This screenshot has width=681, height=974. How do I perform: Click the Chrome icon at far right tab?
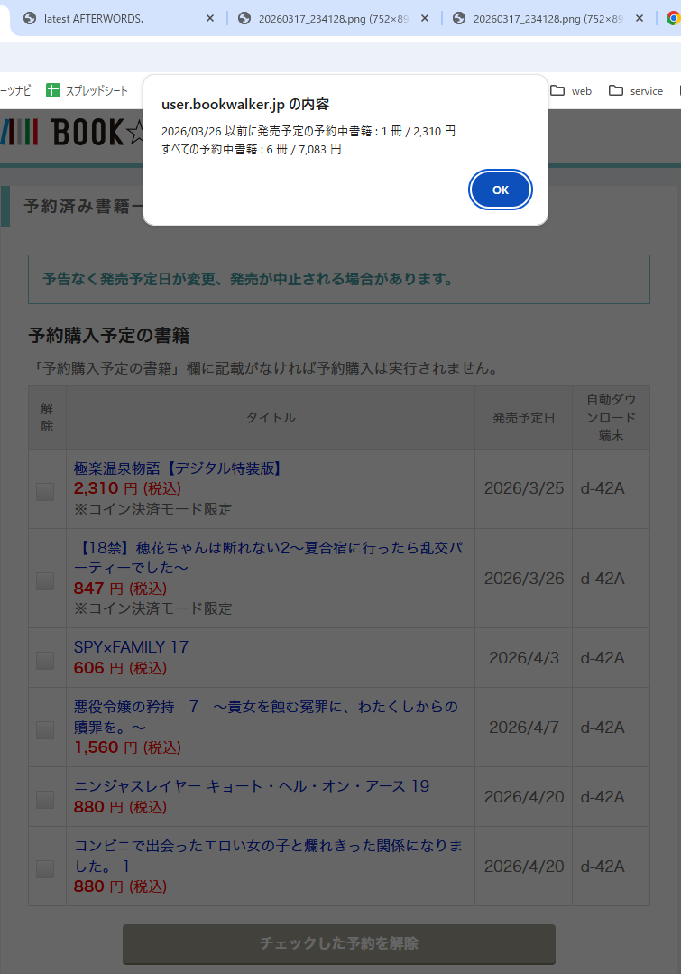click(x=673, y=18)
